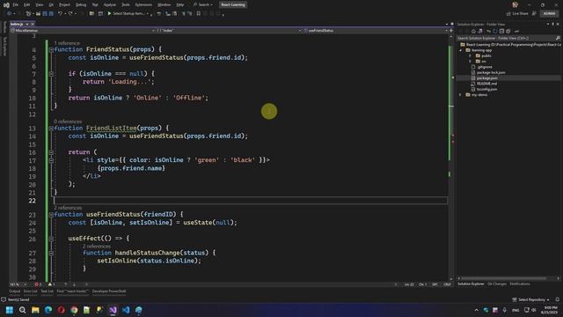This screenshot has width=563, height=317.
Task: Collapse the if isOnline null block
Action: tap(51, 74)
